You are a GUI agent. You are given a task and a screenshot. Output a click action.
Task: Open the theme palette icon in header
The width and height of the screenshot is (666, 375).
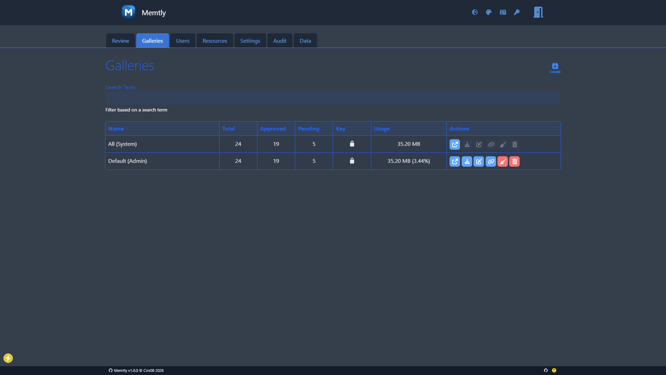[x=489, y=12]
